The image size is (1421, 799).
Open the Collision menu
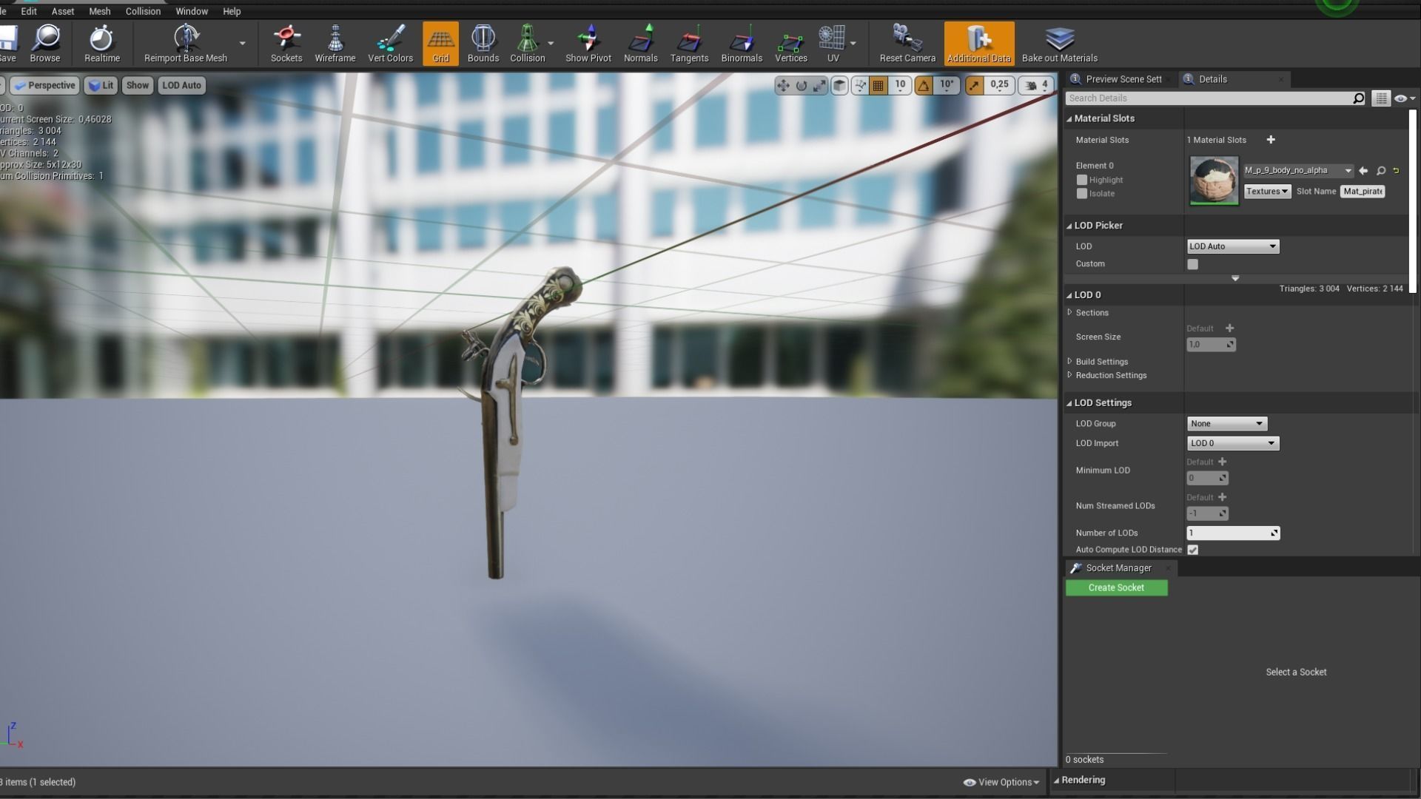pyautogui.click(x=143, y=11)
